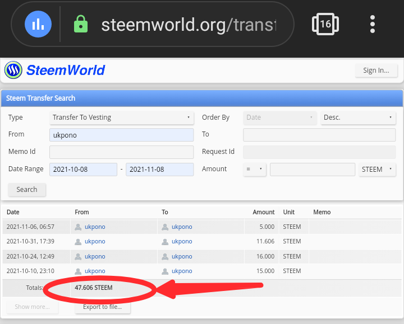Click the From column header
The image size is (404, 324).
pyautogui.click(x=82, y=212)
